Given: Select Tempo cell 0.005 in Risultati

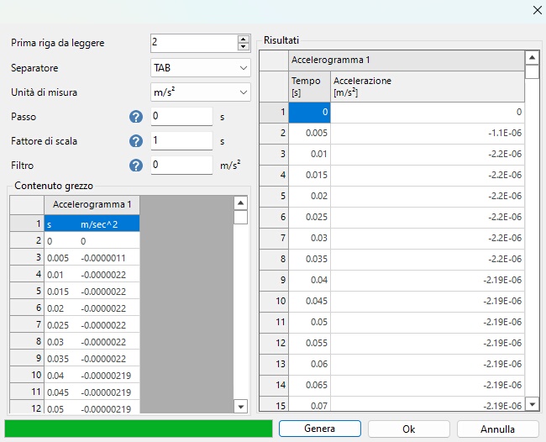Looking at the screenshot, I should pos(309,133).
